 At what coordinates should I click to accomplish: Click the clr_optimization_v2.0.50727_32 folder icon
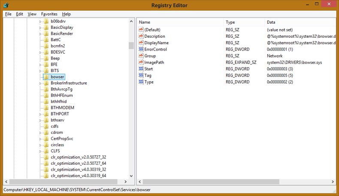[46, 157]
